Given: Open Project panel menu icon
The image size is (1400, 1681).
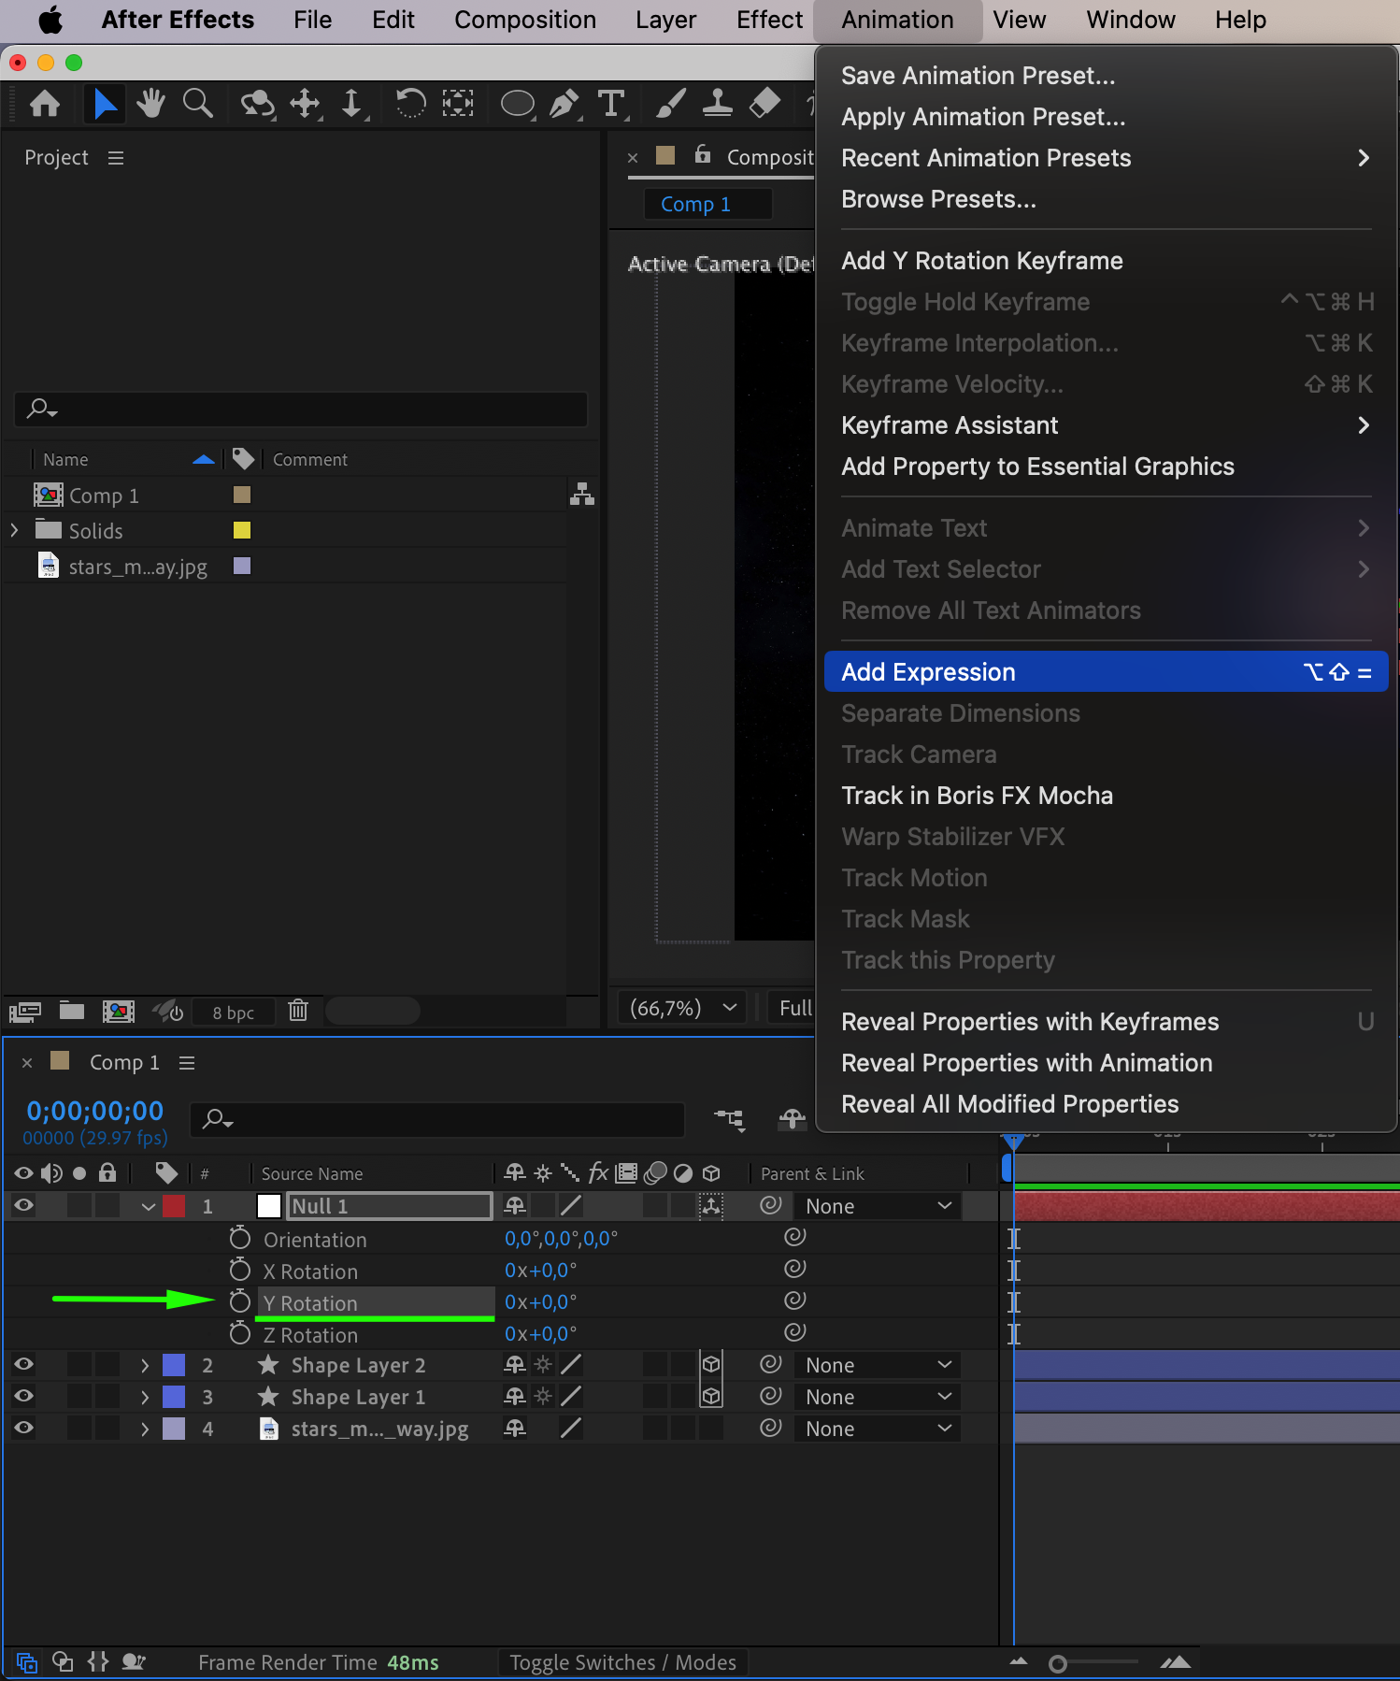Looking at the screenshot, I should click(116, 158).
